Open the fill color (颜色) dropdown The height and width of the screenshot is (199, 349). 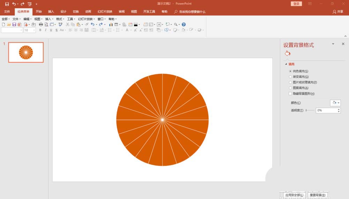point(335,103)
